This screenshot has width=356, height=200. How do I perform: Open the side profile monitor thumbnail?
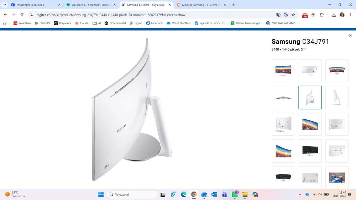(337, 97)
